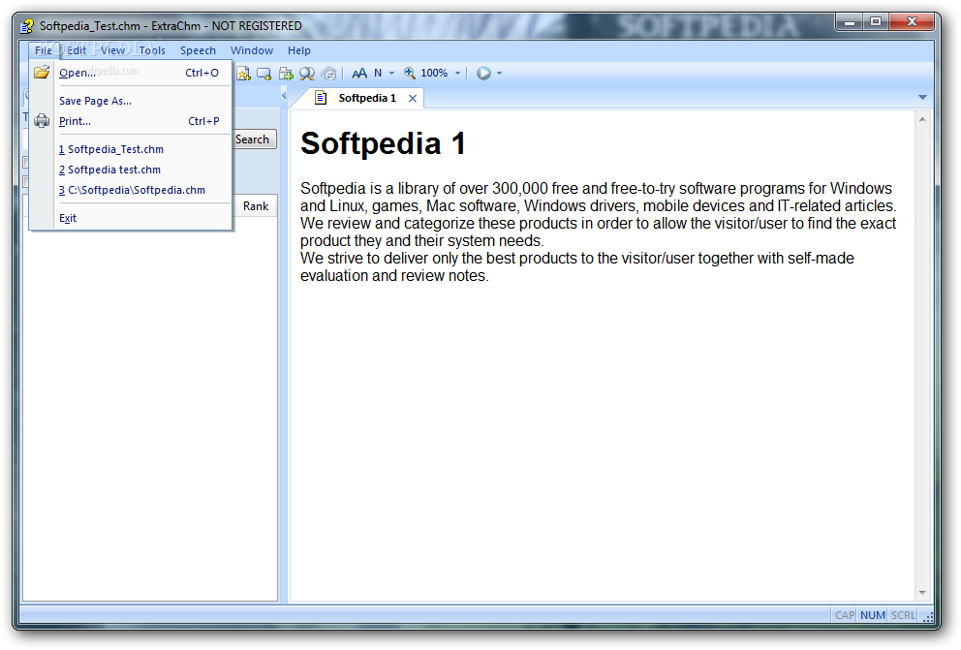The height and width of the screenshot is (650, 961).
Task: Click the open-folder icon beside Open
Action: (x=42, y=73)
